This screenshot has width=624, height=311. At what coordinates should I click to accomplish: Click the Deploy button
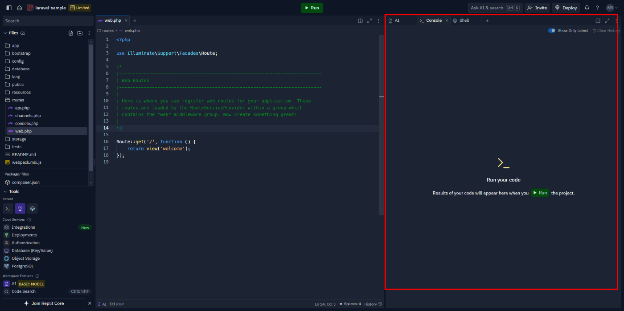tap(566, 8)
